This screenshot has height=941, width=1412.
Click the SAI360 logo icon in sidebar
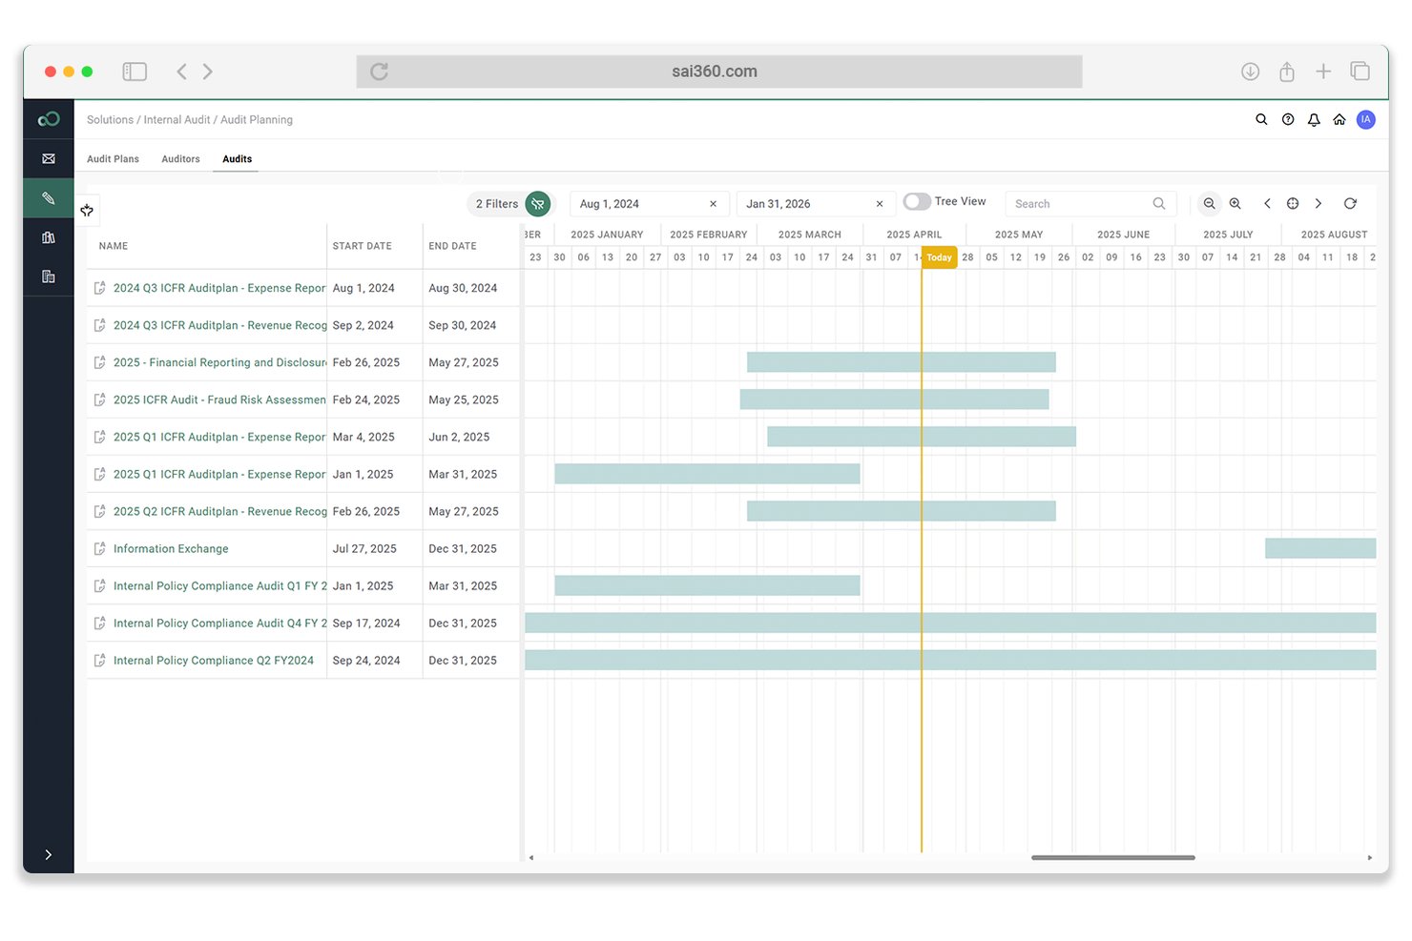click(49, 119)
